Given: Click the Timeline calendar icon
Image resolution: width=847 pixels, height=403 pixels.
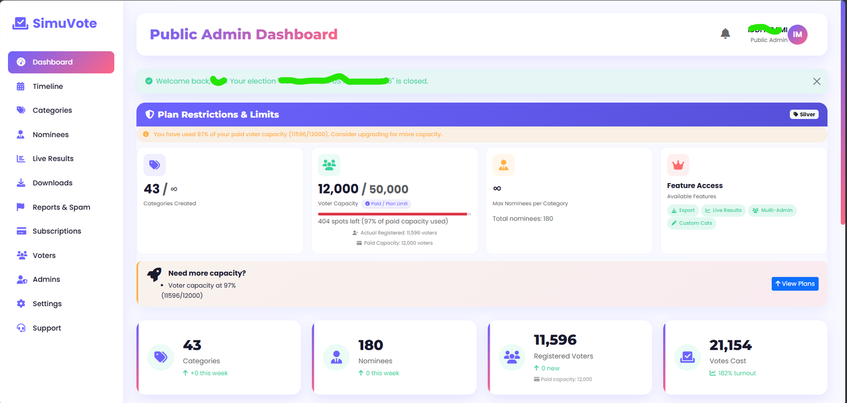Looking at the screenshot, I should tap(21, 86).
